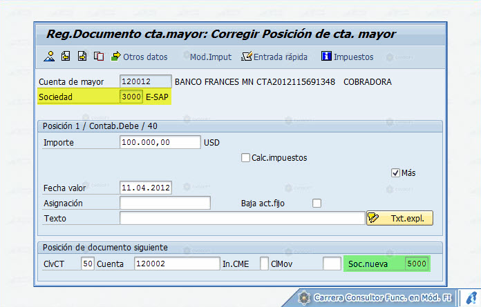
Task: Uncheck the Más checkbox
Action: point(395,173)
